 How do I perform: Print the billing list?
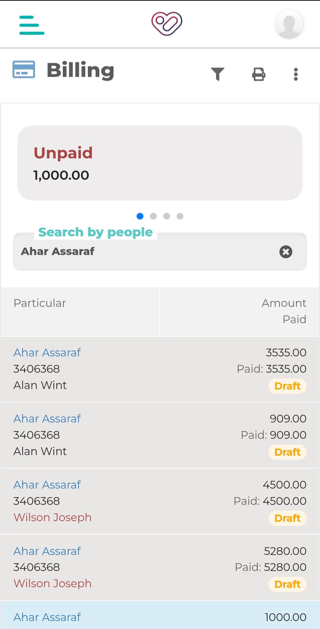[259, 74]
